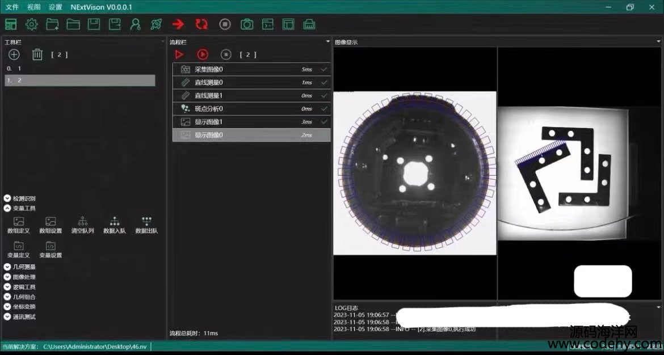664x355 pixels.
Task: Click the red triangle run-flow icon in 流程栏
Action: click(x=179, y=54)
